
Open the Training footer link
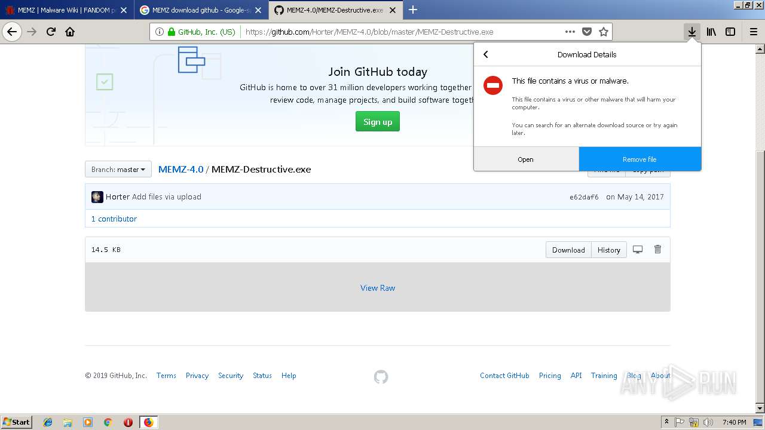coord(604,376)
